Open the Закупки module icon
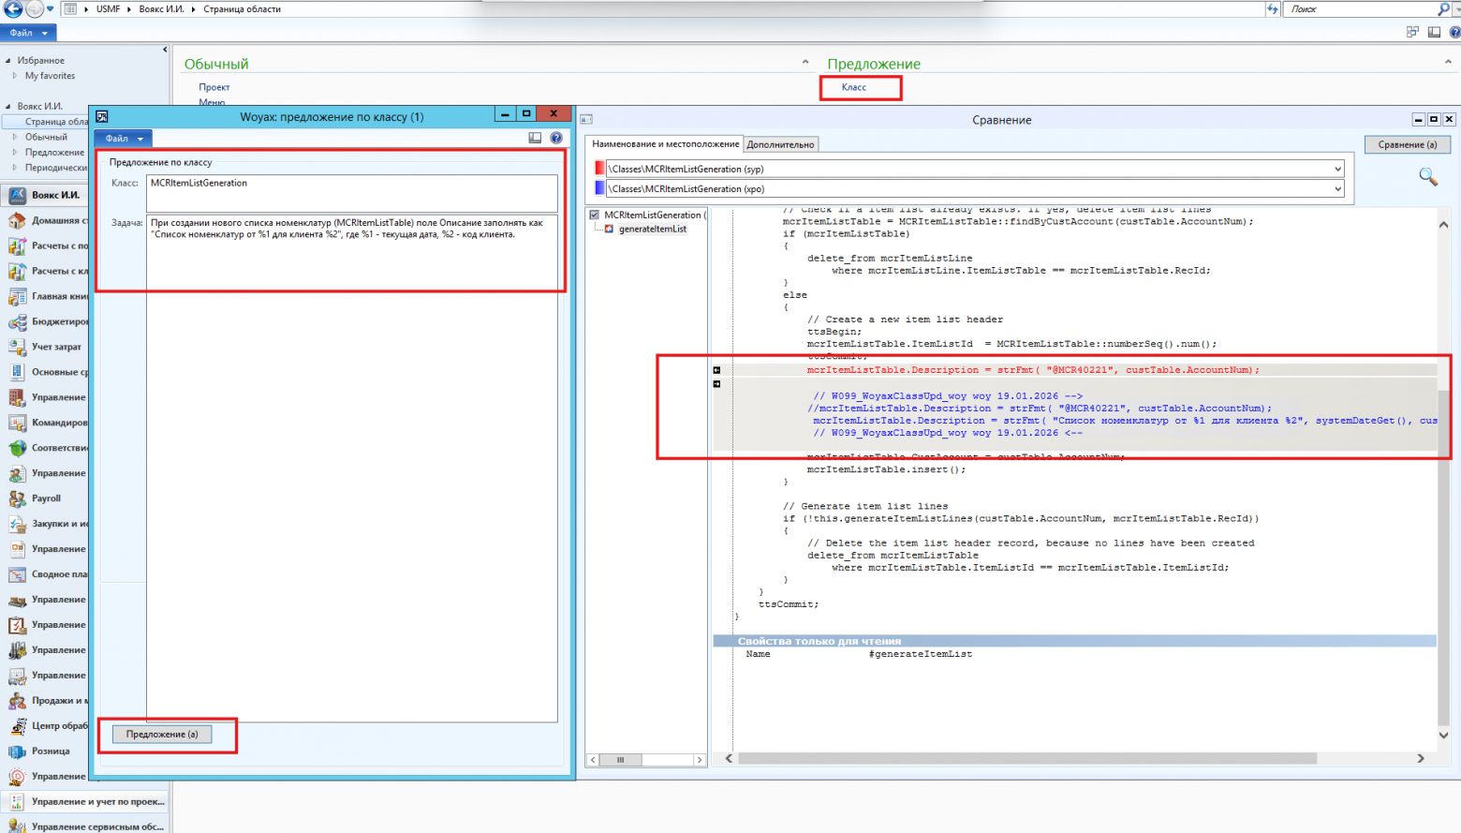The image size is (1461, 833). tap(17, 524)
